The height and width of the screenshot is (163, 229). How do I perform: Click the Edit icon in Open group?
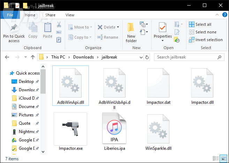pyautogui.click(x=177, y=32)
